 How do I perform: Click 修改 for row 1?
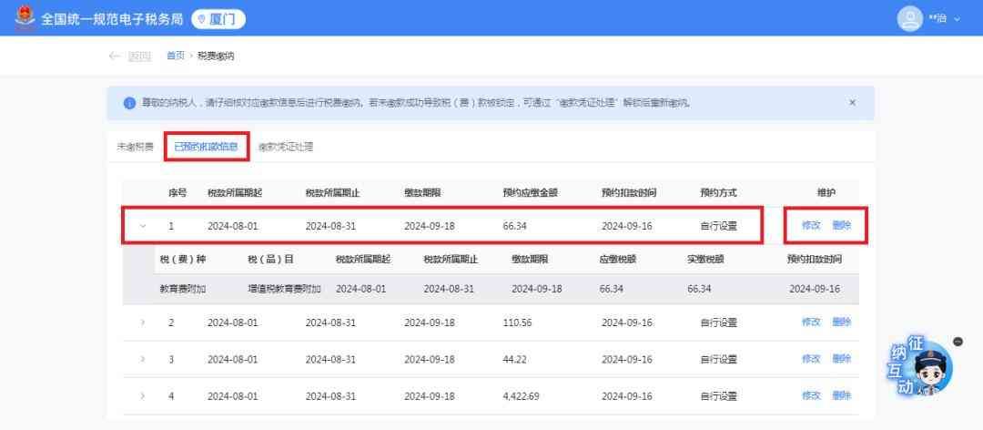(x=810, y=226)
